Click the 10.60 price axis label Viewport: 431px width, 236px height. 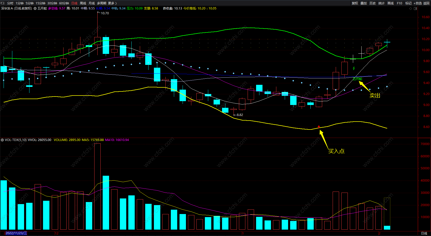pyautogui.click(x=426, y=17)
